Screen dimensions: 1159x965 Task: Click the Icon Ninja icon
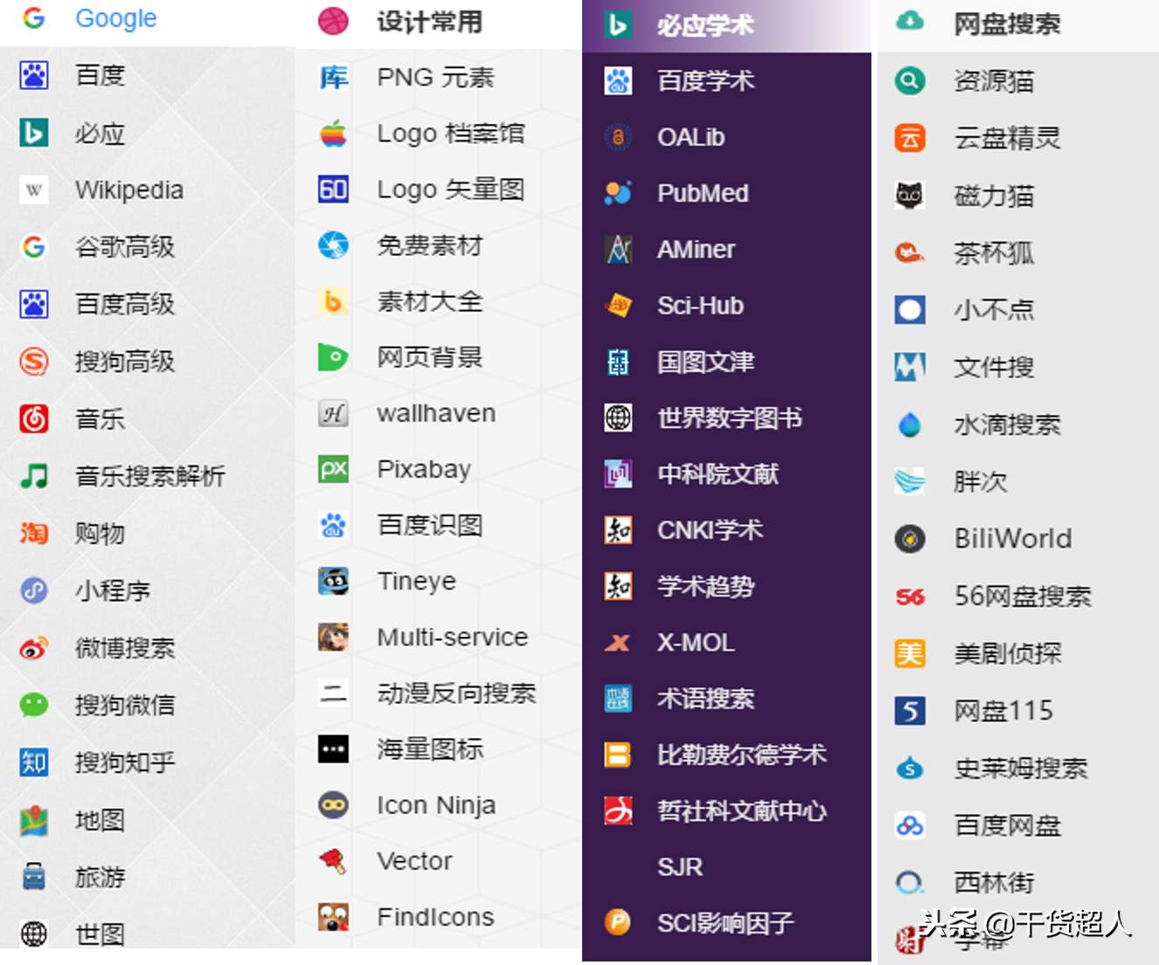333,804
